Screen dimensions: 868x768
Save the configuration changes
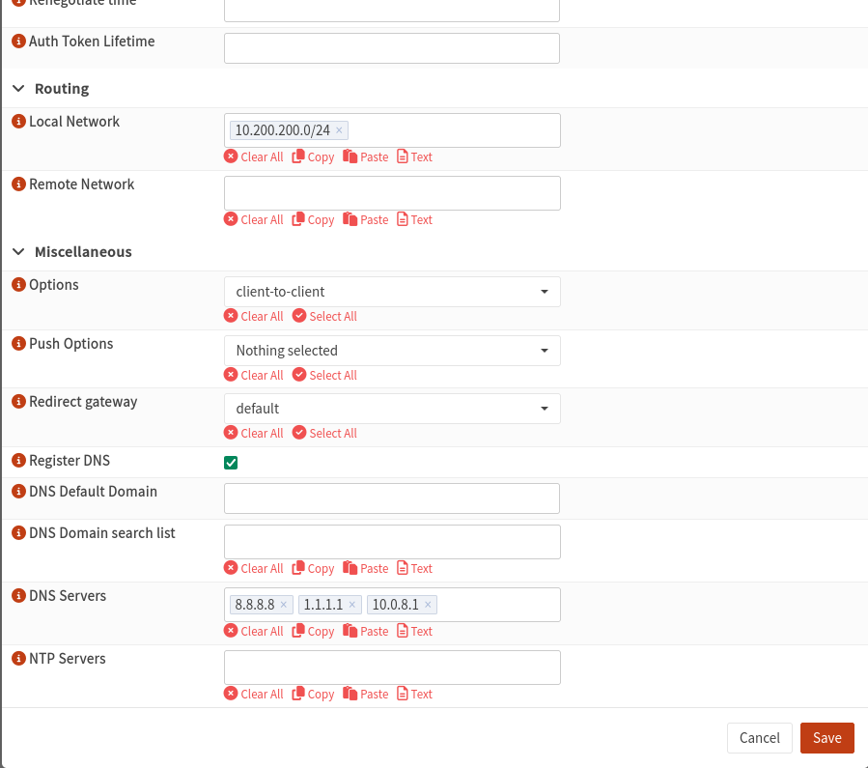826,737
